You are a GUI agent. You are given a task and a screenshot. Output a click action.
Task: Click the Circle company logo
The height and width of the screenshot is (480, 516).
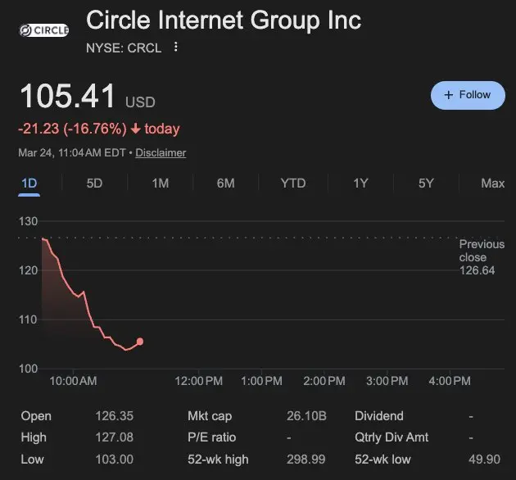pos(43,30)
